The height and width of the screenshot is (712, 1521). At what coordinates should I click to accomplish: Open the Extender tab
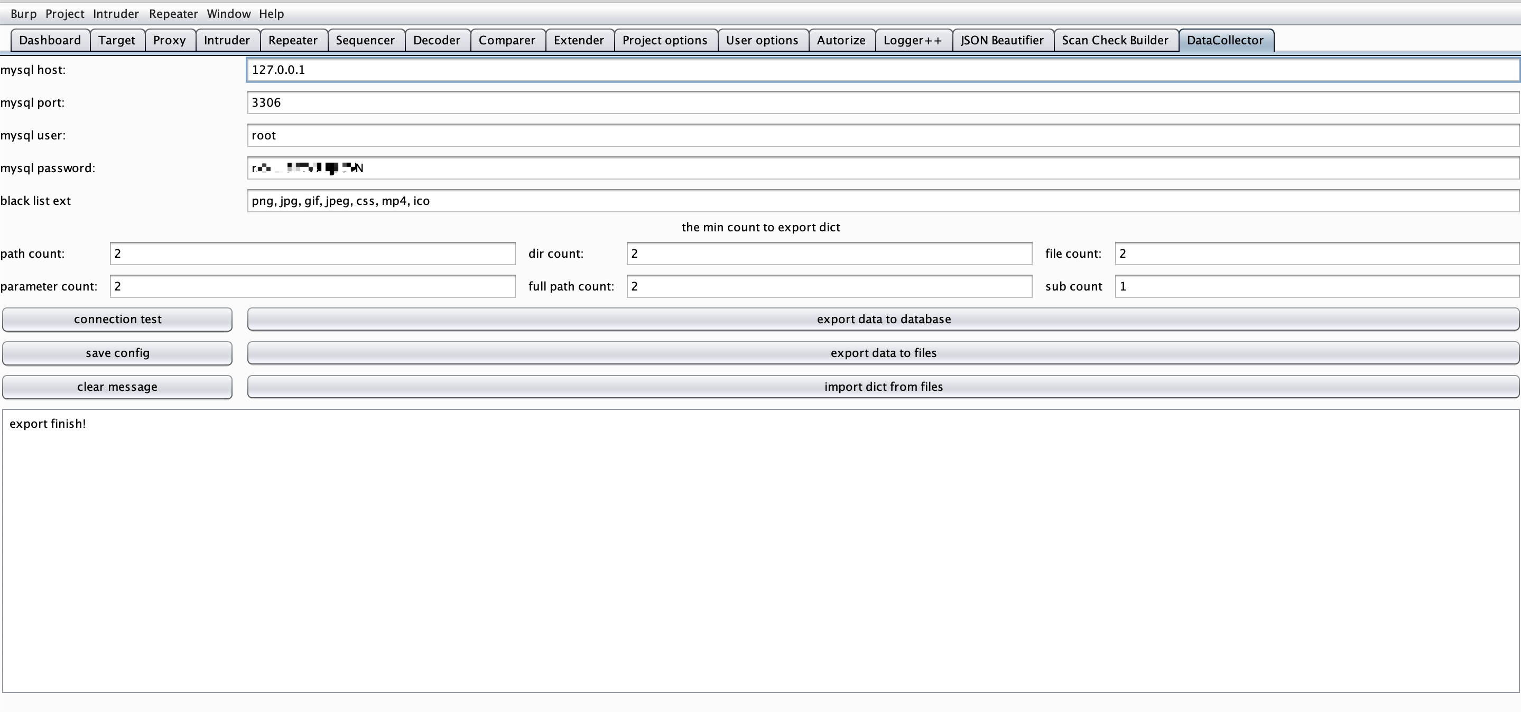click(x=578, y=40)
